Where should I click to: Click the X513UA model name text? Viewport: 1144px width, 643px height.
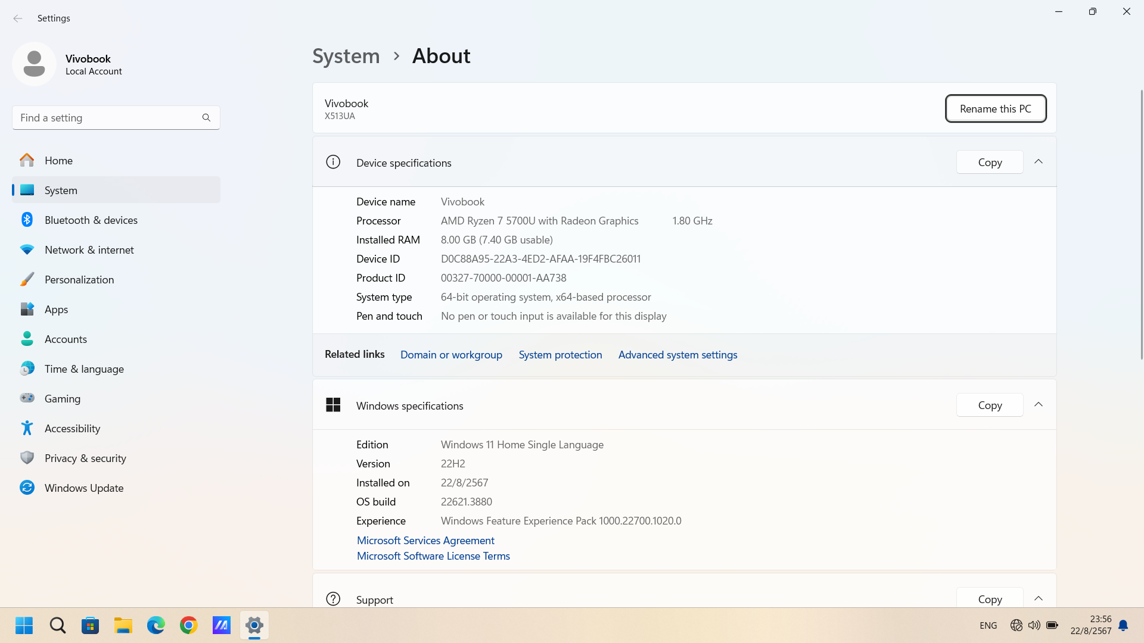click(340, 116)
